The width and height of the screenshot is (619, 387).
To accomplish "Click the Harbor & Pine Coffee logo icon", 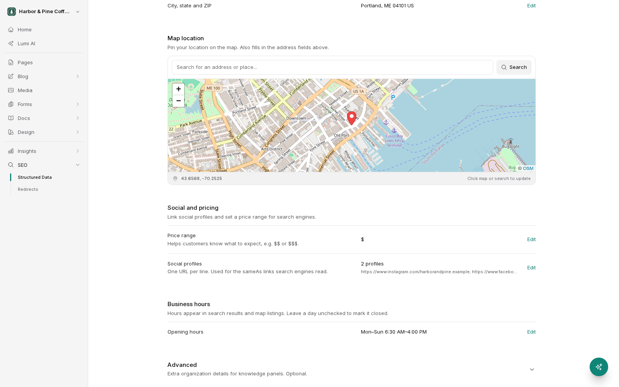I will coord(12,12).
